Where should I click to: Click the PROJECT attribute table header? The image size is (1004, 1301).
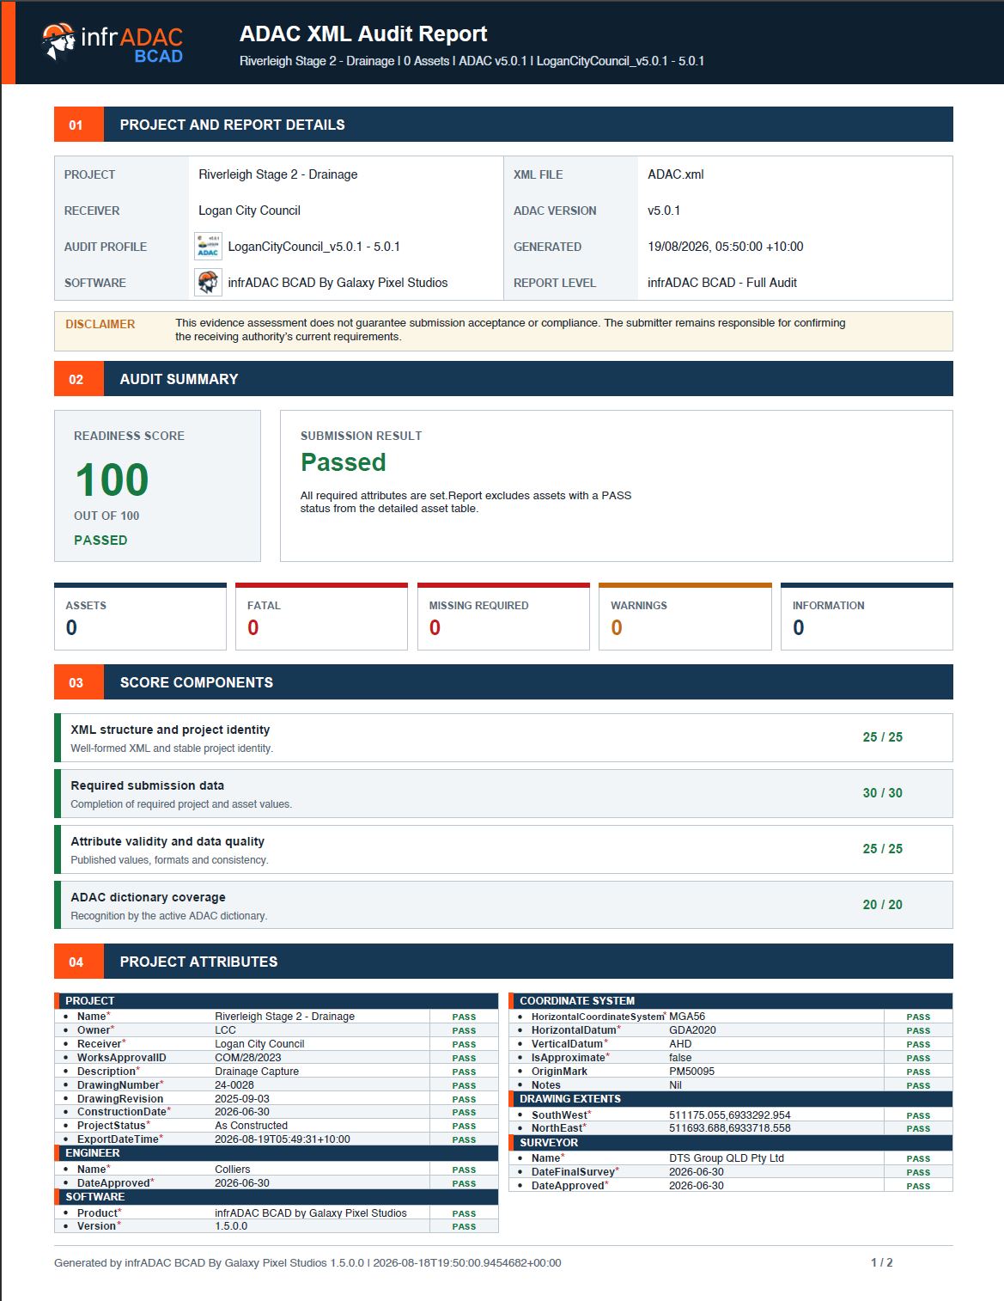(x=277, y=1001)
